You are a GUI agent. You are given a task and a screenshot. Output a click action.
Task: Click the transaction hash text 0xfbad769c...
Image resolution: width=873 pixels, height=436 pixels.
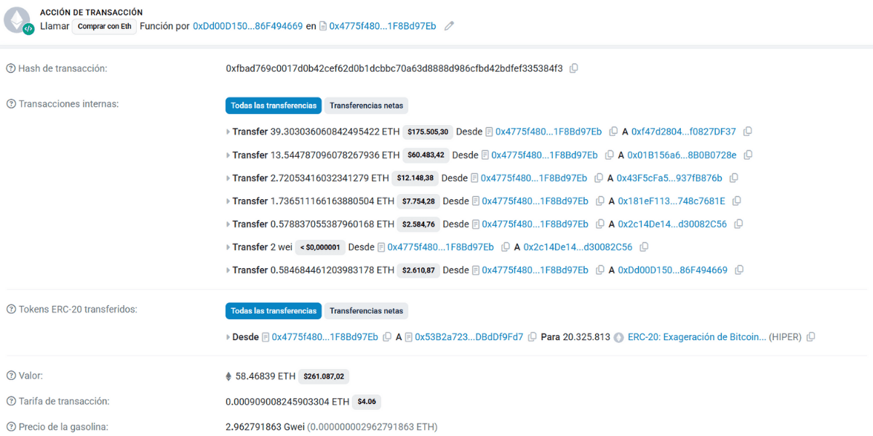pyautogui.click(x=394, y=68)
